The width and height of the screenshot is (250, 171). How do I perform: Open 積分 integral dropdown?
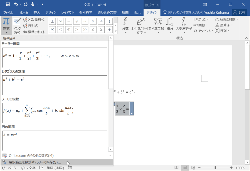170,25
